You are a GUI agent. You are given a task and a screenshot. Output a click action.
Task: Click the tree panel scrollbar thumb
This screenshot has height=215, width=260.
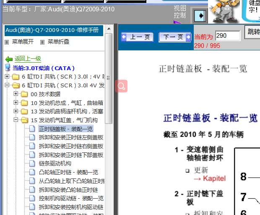coord(109,78)
